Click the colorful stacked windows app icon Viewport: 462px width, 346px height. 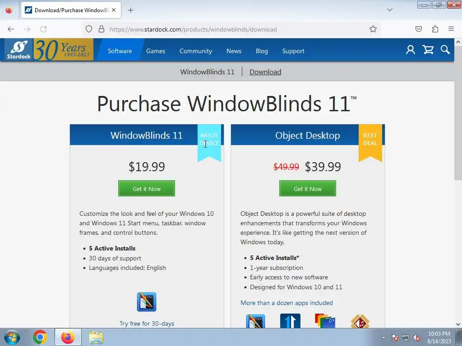(325, 321)
